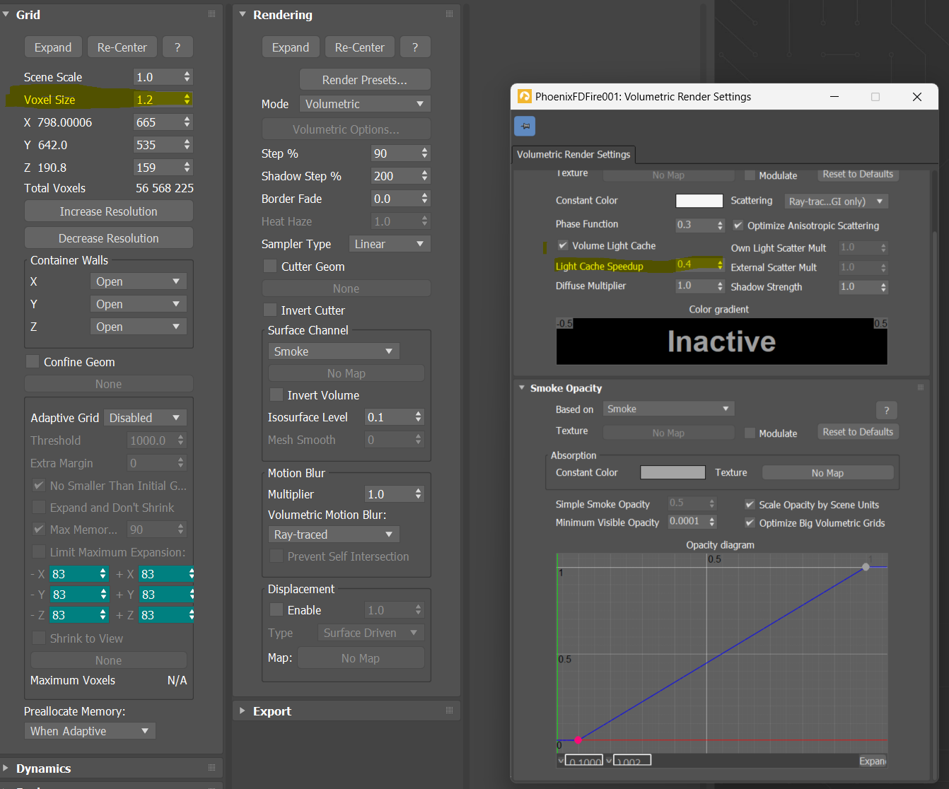
Task: Click the Step % spinner arrows
Action: click(424, 153)
